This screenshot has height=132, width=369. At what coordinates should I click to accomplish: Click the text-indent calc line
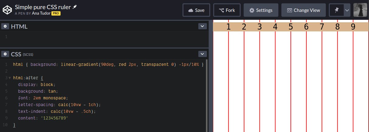57,111
